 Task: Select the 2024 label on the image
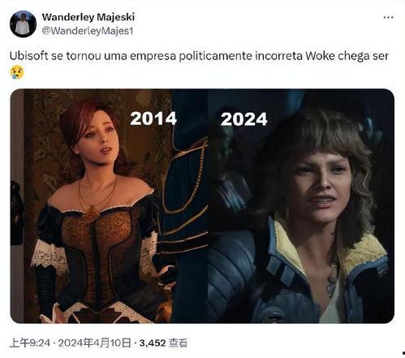pyautogui.click(x=243, y=119)
